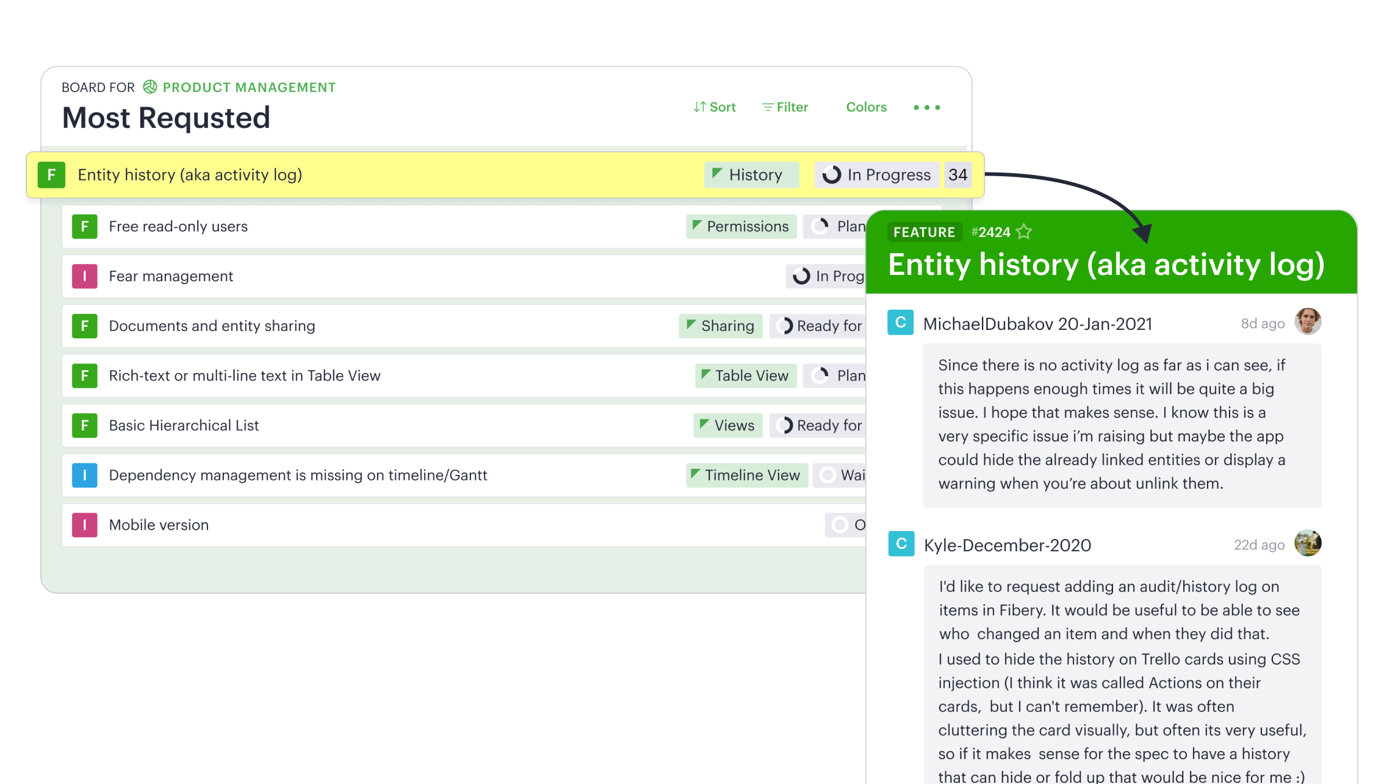The width and height of the screenshot is (1395, 784).
Task: Click the In Progress spinner icon on highlighted row
Action: pos(831,175)
